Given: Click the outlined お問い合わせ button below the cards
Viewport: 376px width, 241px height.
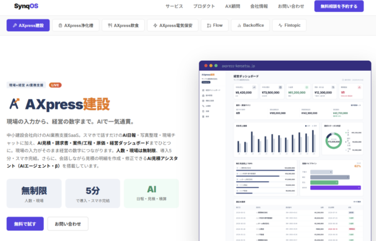Looking at the screenshot, I should click(x=68, y=223).
